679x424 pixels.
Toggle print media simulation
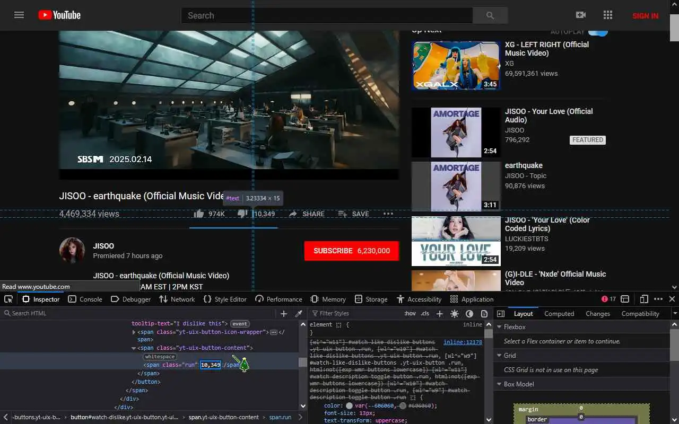(x=484, y=314)
